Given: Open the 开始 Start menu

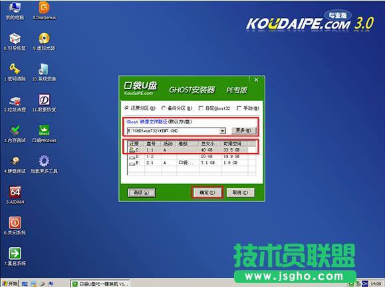Looking at the screenshot, I should 10,284.
